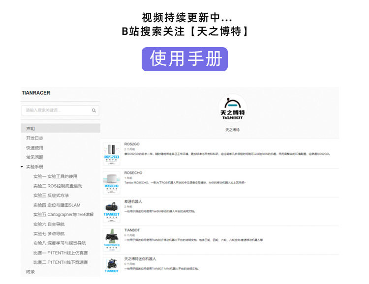This screenshot has width=369, height=284.
Task: Open 常见问题 in the sidebar
Action: 34,157
